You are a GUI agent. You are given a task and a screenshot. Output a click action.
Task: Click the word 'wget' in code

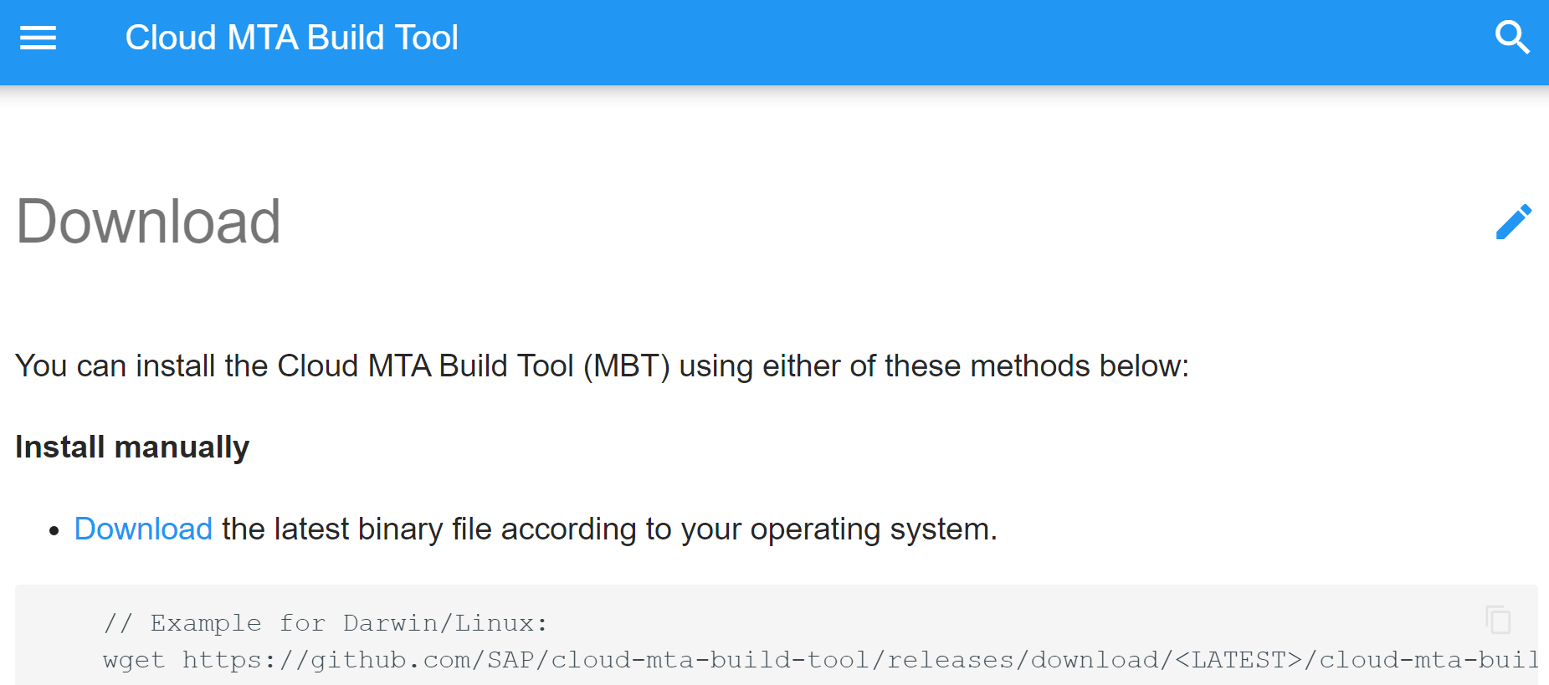coord(134,660)
